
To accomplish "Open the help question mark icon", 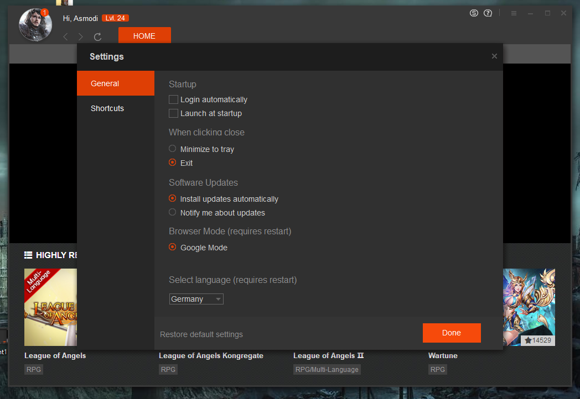I will (x=488, y=13).
